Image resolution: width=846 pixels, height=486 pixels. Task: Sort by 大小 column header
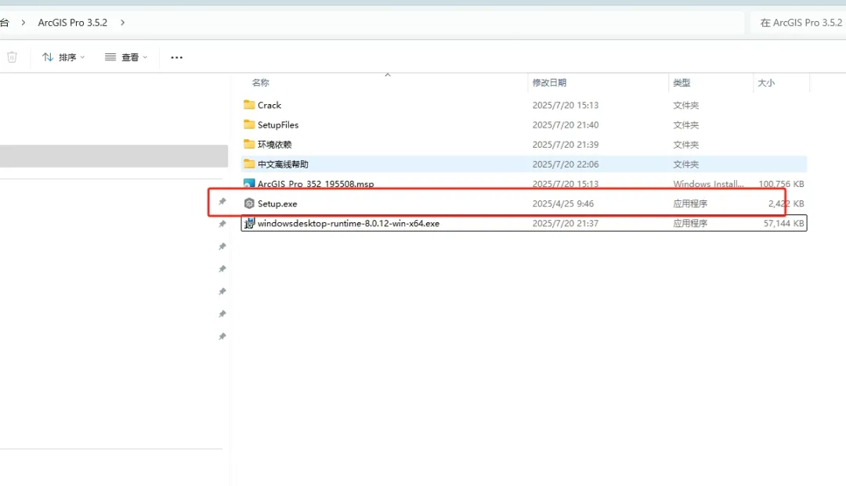click(766, 82)
